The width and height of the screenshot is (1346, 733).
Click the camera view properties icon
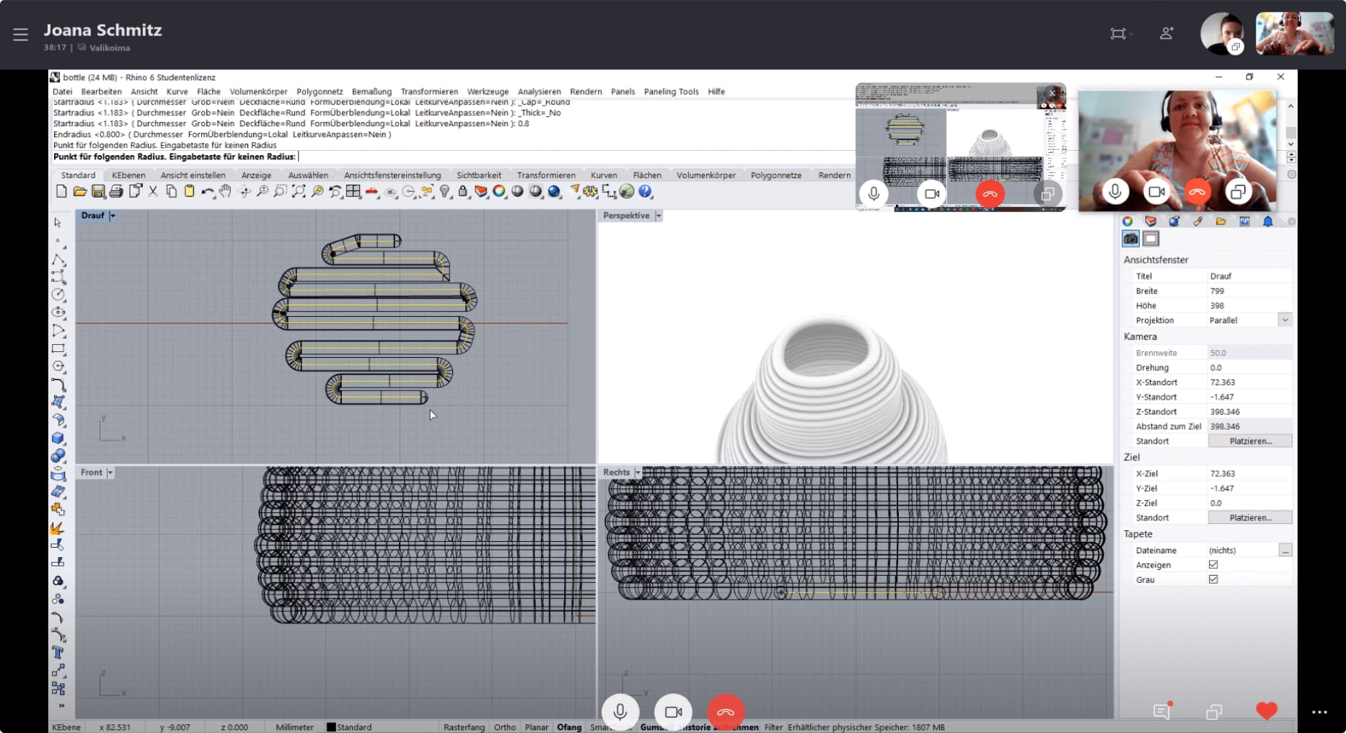coord(1131,239)
